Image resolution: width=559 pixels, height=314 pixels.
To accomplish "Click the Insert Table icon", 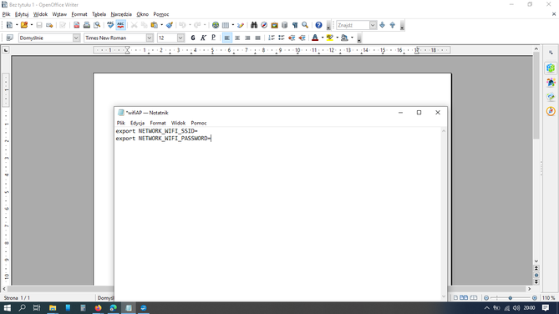I will [x=226, y=25].
